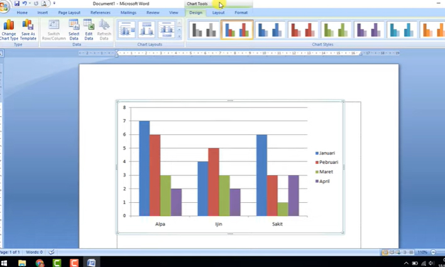The width and height of the screenshot is (445, 267).
Task: Open the Format tab under Chart Tools
Action: pos(241,13)
